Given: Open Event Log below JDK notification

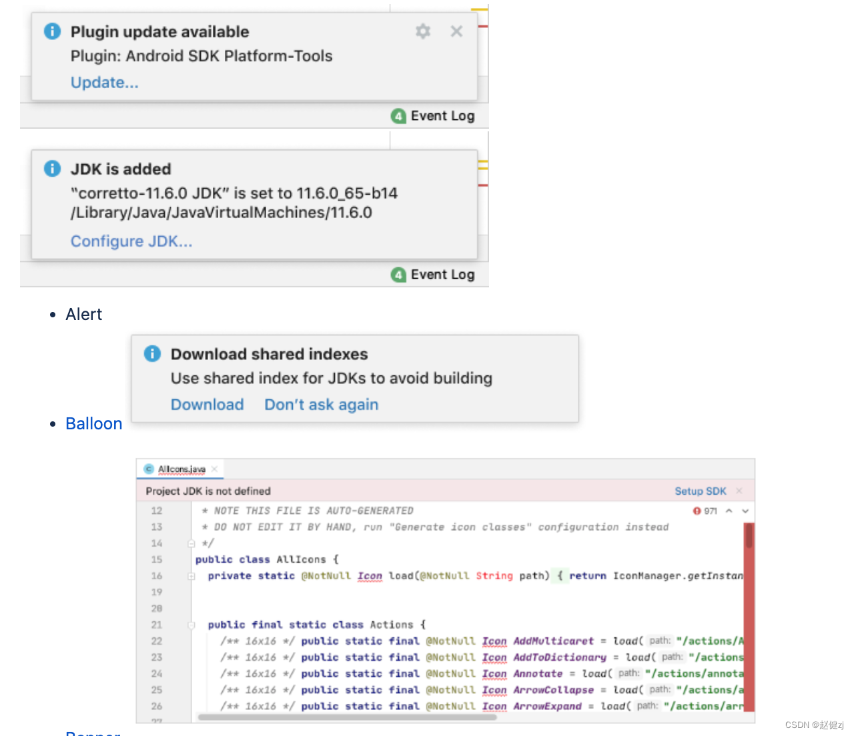Looking at the screenshot, I should 442,275.
